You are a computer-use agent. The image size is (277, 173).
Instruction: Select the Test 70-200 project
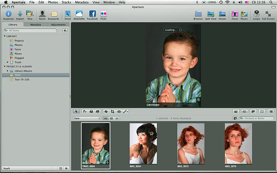tap(22, 80)
